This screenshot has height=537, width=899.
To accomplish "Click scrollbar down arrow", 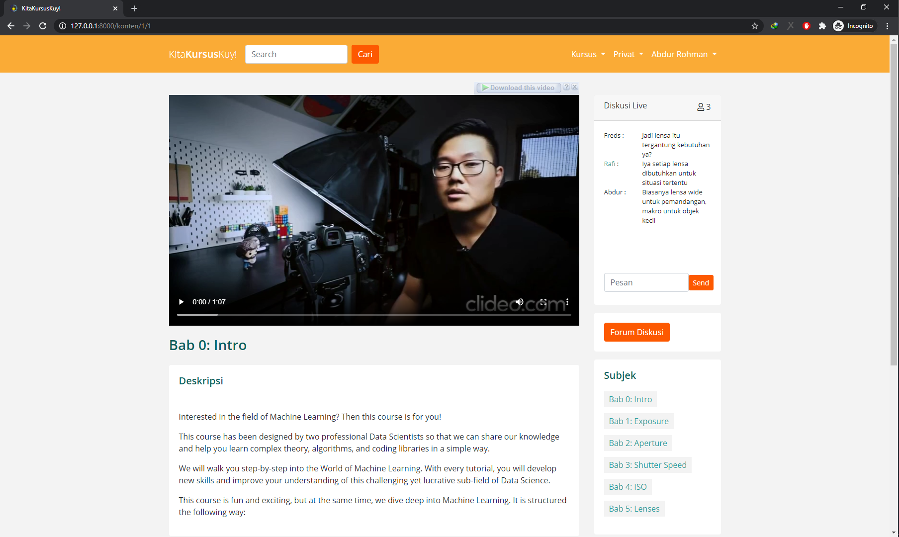I will tap(894, 533).
